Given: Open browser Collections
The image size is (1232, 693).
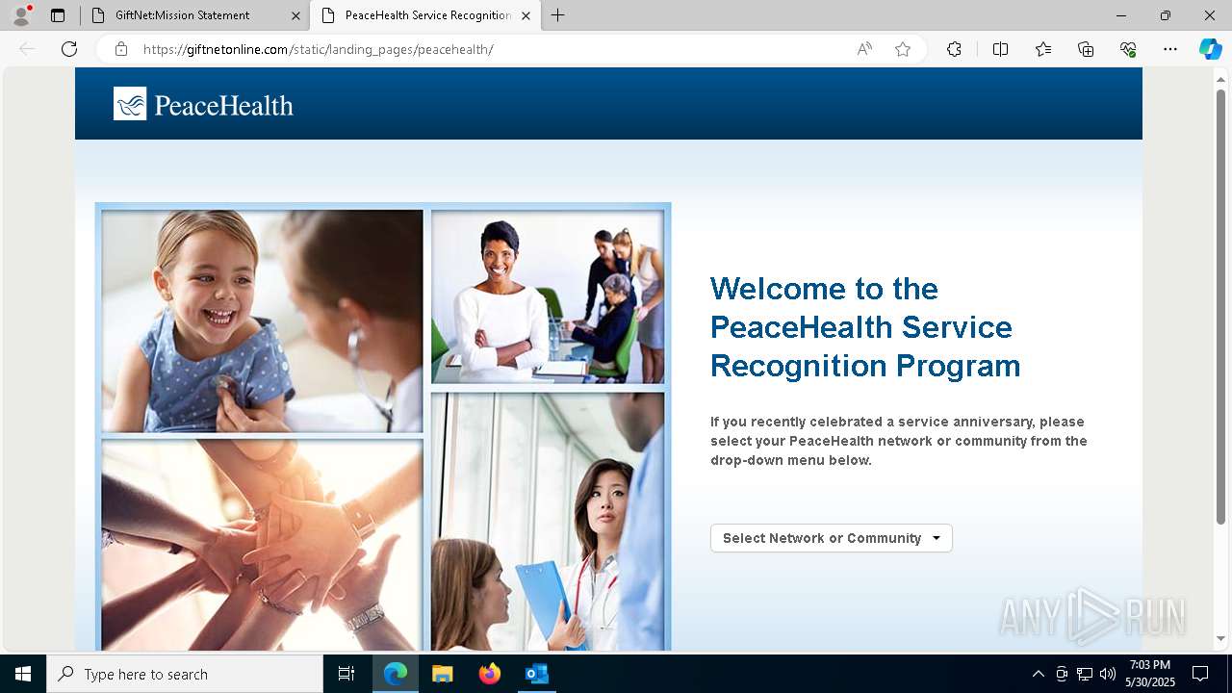Looking at the screenshot, I should coord(1086,49).
